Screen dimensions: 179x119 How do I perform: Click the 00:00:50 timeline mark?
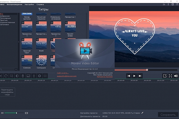click(x=134, y=81)
